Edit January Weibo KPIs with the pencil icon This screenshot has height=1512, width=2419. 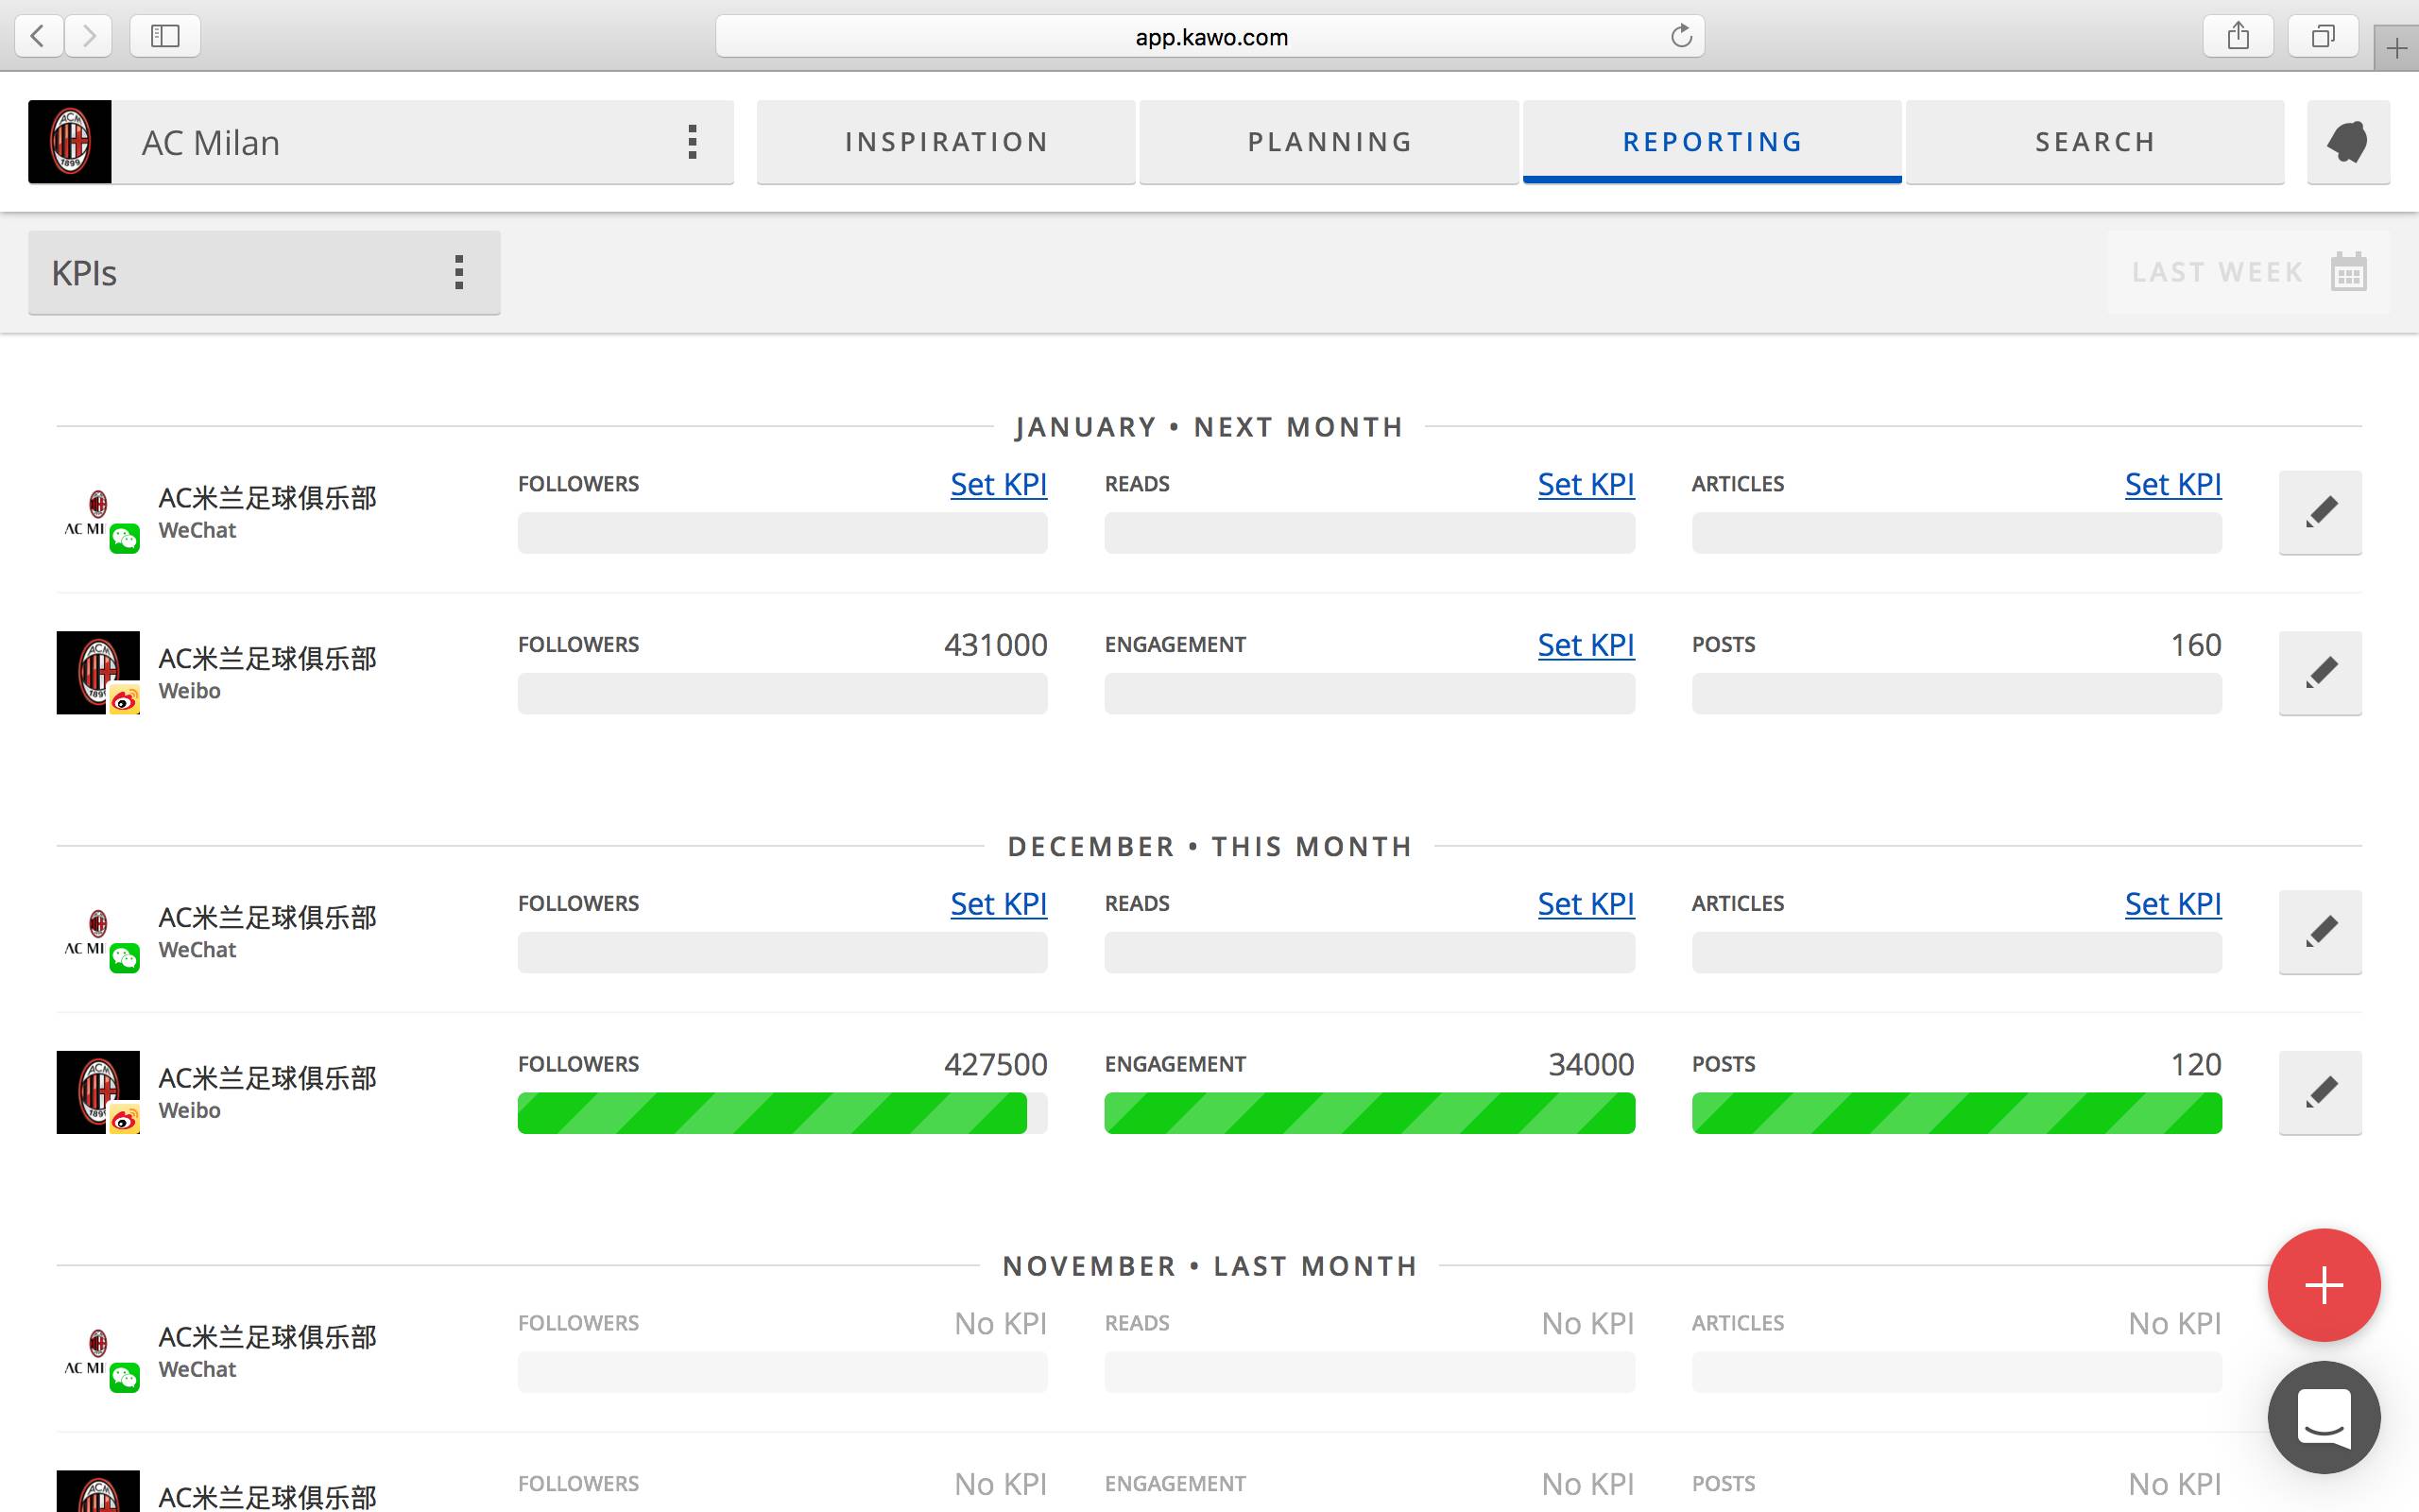point(2320,672)
